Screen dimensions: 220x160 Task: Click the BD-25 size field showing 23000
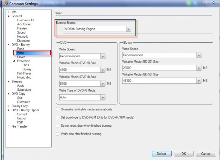(x=160, y=68)
